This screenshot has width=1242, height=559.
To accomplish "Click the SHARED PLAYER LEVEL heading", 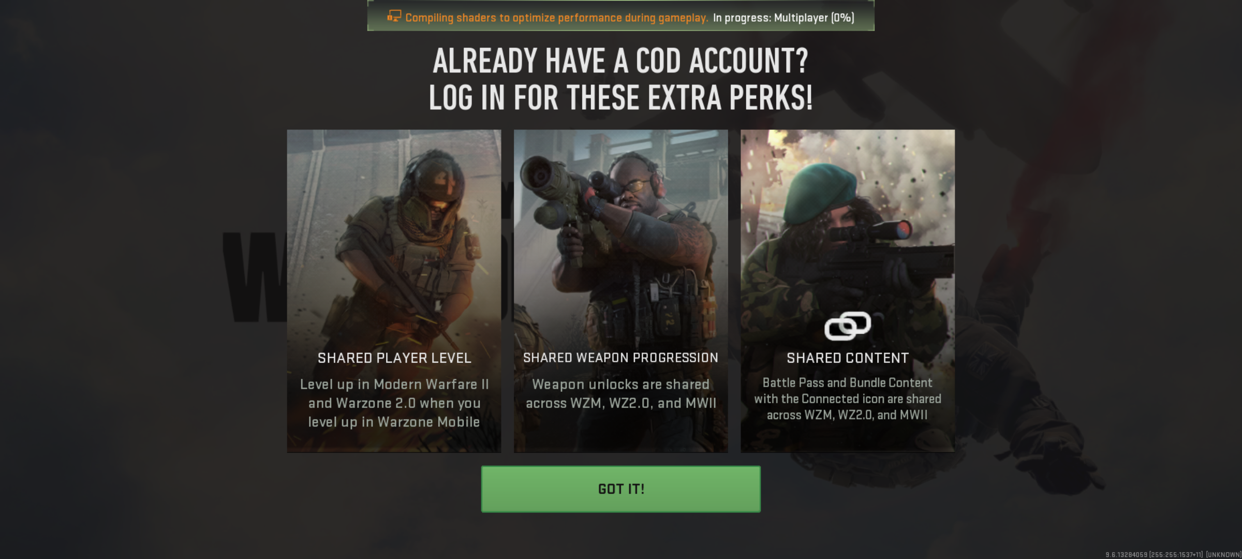I will pos(394,358).
